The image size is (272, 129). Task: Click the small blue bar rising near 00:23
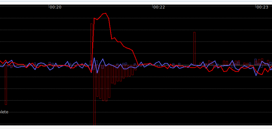tap(256, 62)
